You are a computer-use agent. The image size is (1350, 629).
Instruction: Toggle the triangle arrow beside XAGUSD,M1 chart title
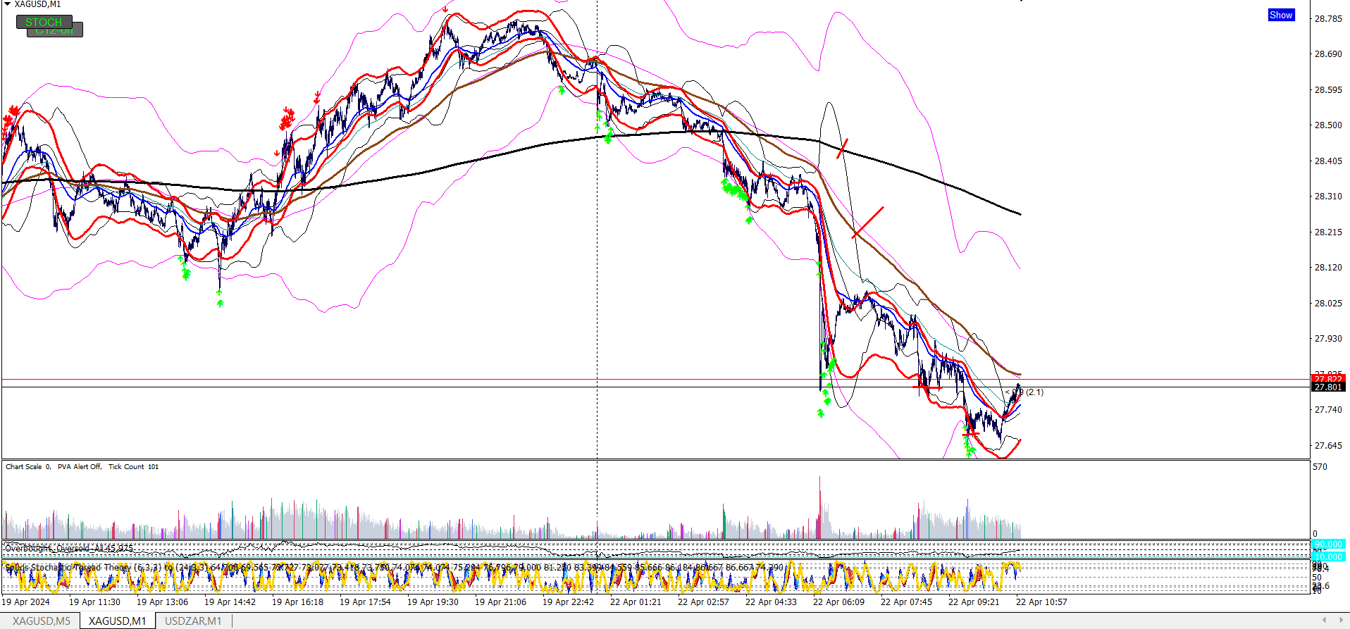click(7, 4)
